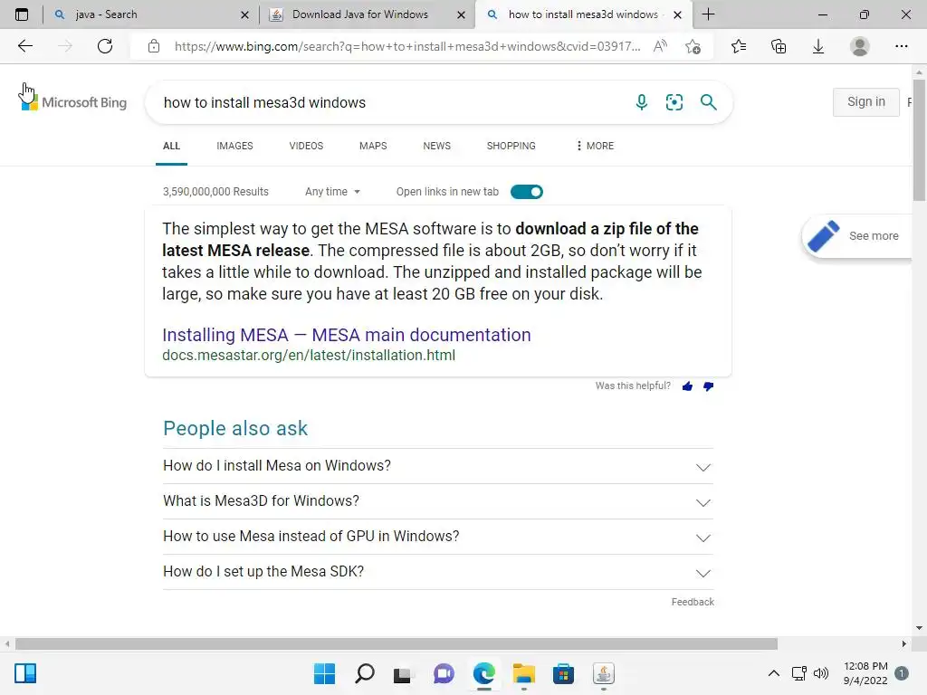This screenshot has height=695, width=927.
Task: Close the Download Java for Windows tab
Action: [461, 14]
